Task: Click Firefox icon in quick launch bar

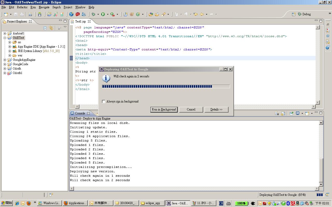Action: click(x=29, y=203)
